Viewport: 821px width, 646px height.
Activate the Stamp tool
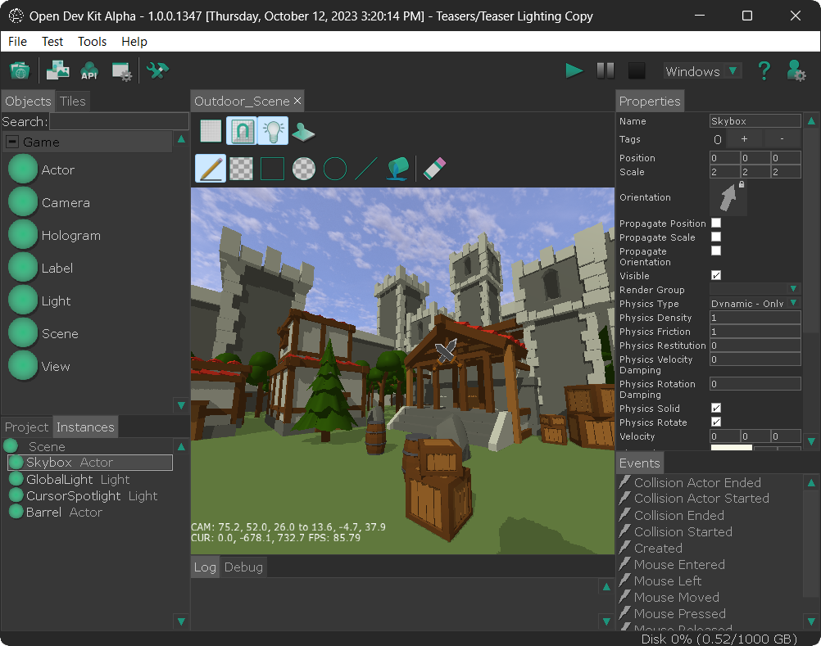pyautogui.click(x=302, y=130)
